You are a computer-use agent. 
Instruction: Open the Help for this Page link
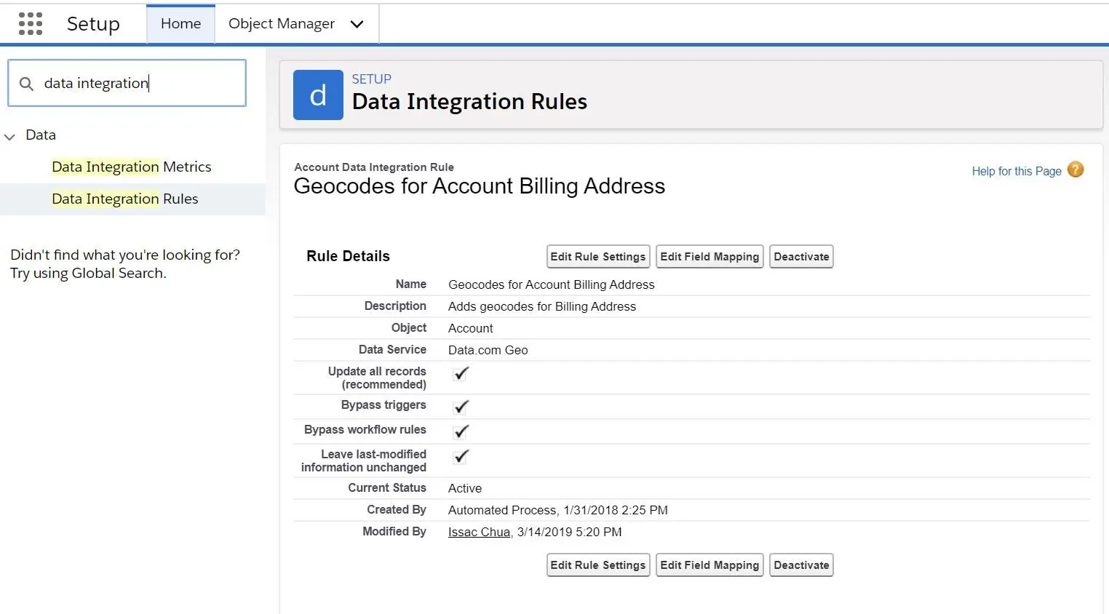coord(1017,172)
